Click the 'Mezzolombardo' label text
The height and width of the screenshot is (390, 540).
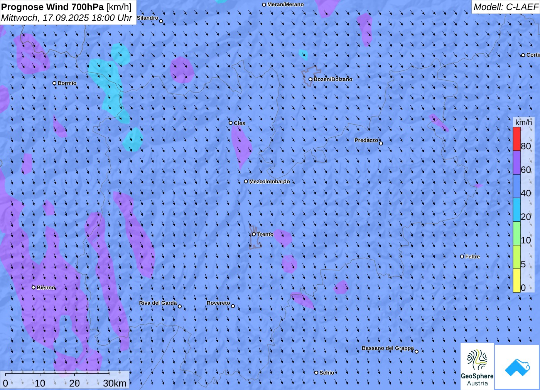pyautogui.click(x=269, y=181)
